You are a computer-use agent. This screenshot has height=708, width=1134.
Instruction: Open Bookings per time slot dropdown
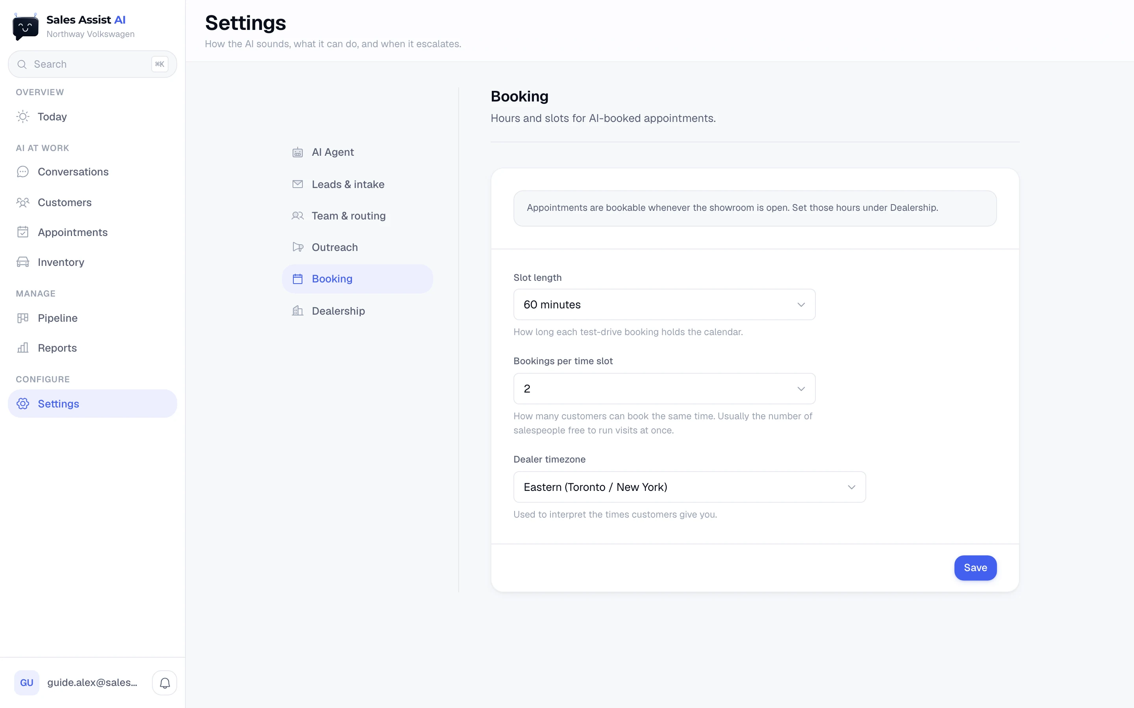[665, 389]
